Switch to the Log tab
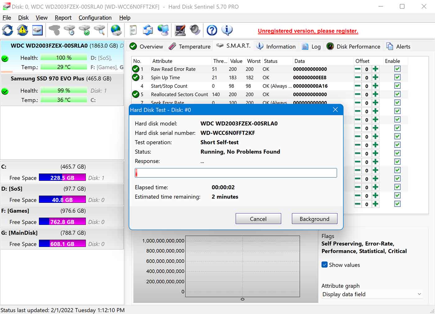 point(311,47)
